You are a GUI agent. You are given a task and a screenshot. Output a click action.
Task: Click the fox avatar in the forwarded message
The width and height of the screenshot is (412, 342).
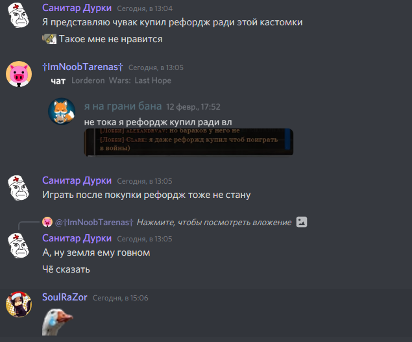click(62, 112)
